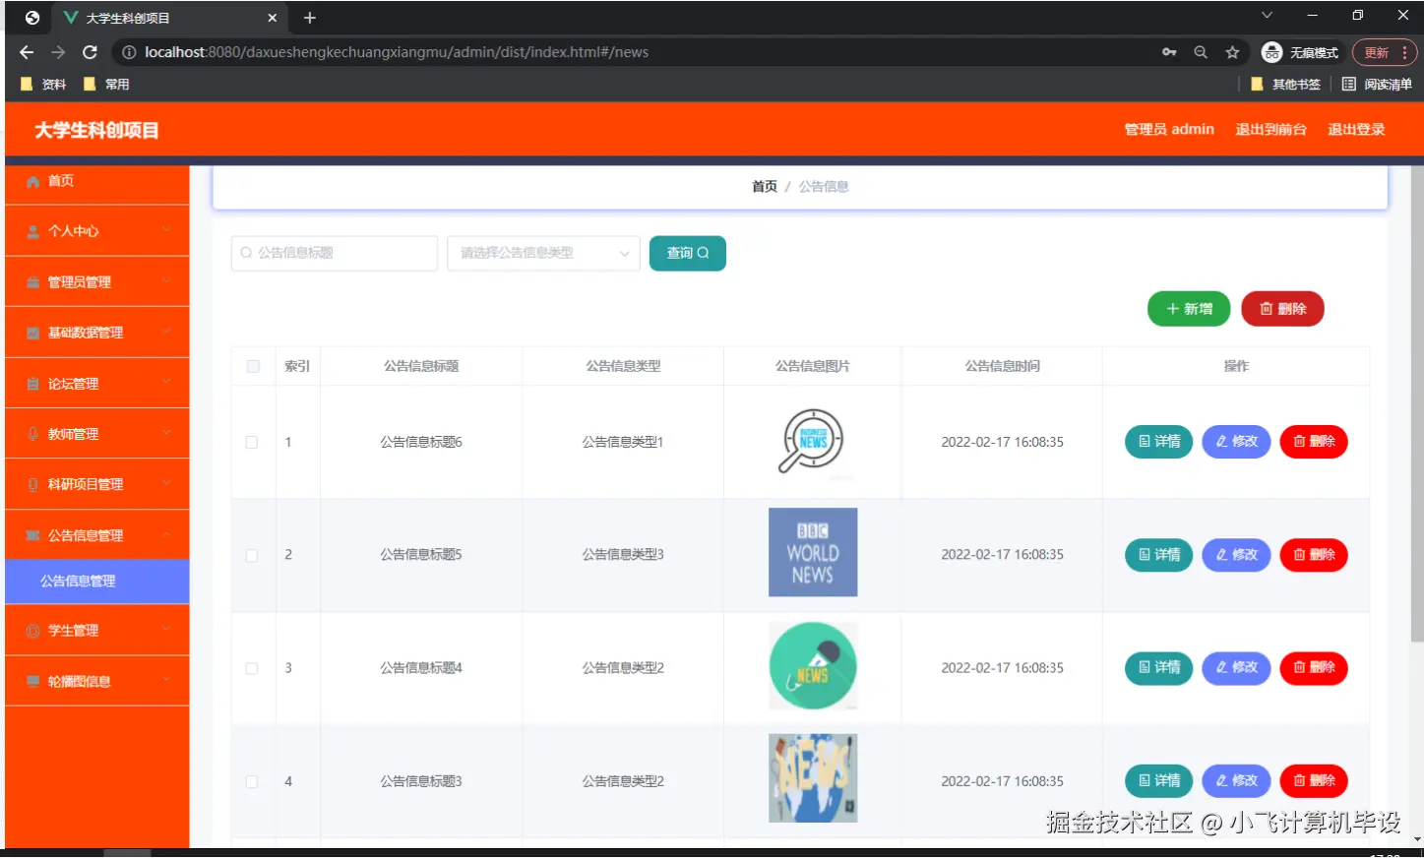
Task: Reload the page with refresh icon
Action: click(90, 52)
